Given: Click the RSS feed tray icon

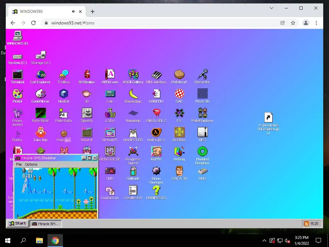Looking at the screenshot, I should point(307,224).
